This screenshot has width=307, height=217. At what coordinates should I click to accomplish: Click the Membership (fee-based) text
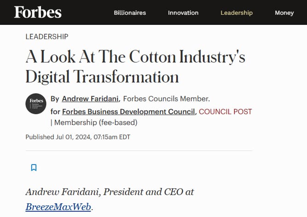pyautogui.click(x=96, y=123)
